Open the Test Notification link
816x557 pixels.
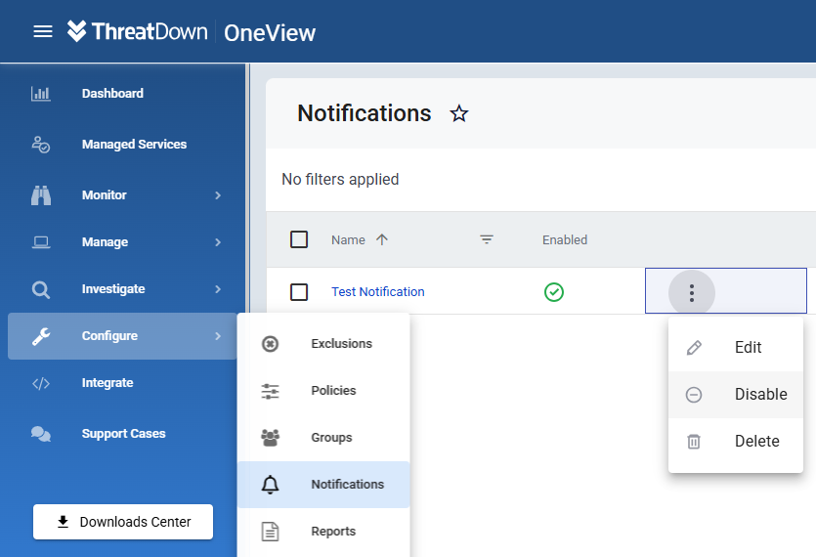coord(378,292)
